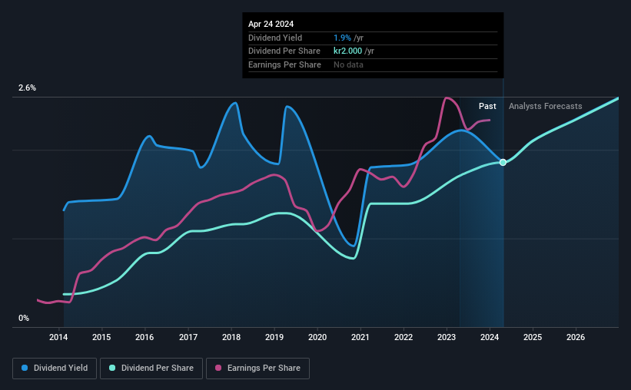Image resolution: width=631 pixels, height=390 pixels.
Task: Select the 2019 x-axis year label
Action: (274, 337)
